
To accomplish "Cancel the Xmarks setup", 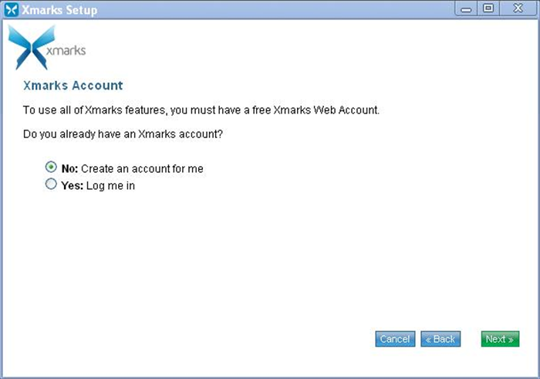I will point(395,339).
